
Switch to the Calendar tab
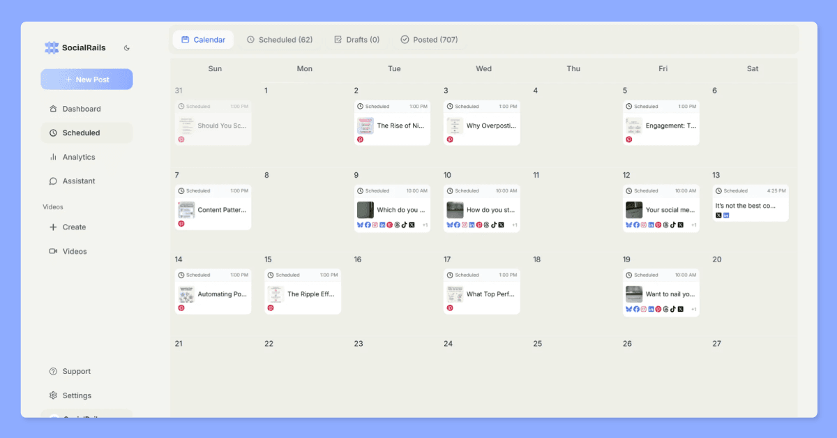point(203,40)
